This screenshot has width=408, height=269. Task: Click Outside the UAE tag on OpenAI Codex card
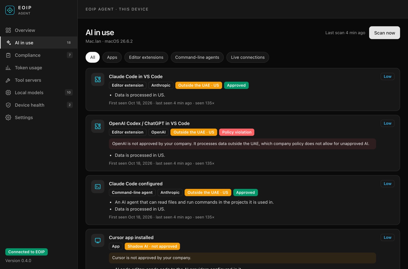(x=194, y=132)
